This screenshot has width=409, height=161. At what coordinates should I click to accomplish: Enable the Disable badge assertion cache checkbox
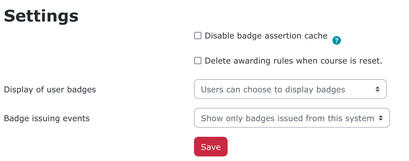point(198,36)
